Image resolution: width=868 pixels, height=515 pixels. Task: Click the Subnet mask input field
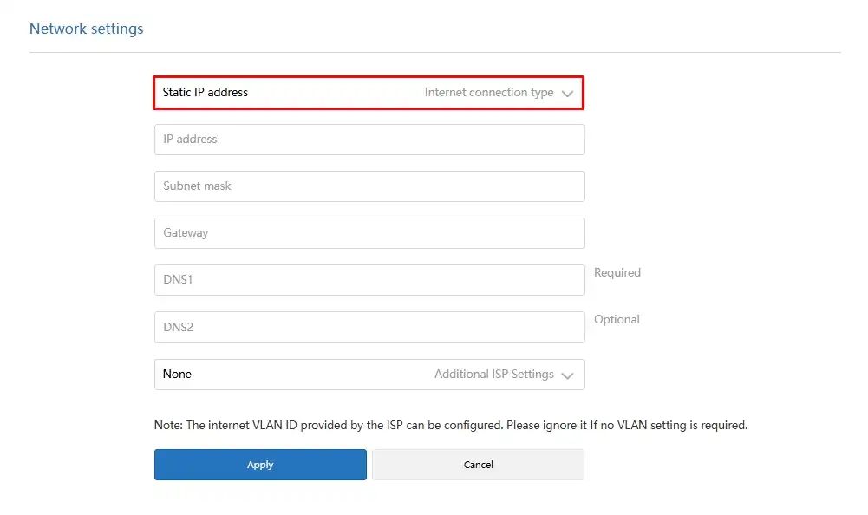(x=369, y=186)
